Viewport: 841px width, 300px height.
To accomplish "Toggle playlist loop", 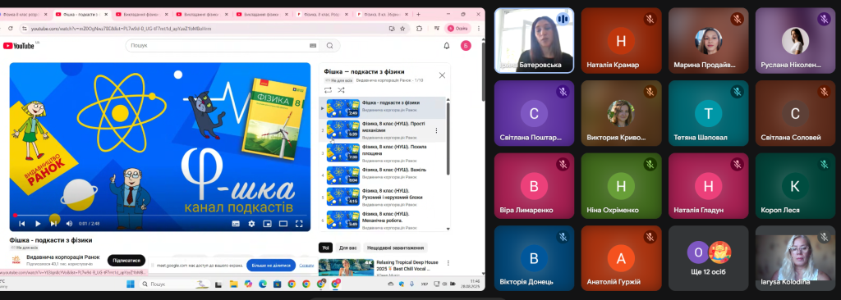I will 328,90.
